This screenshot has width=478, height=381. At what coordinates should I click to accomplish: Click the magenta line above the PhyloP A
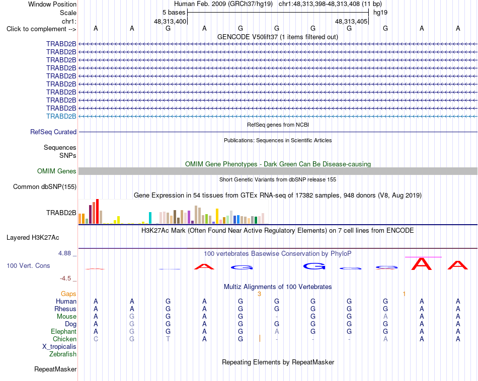(423, 257)
